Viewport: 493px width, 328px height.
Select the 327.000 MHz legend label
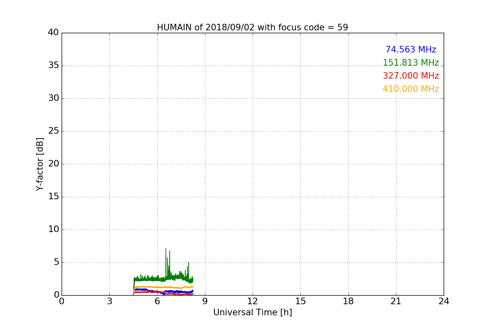[x=411, y=76]
